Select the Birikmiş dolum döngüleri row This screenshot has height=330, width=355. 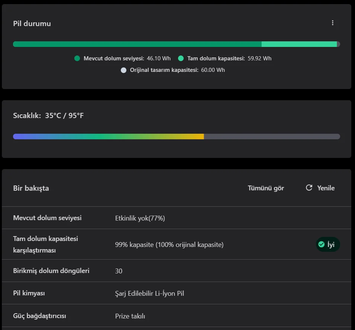51,271
